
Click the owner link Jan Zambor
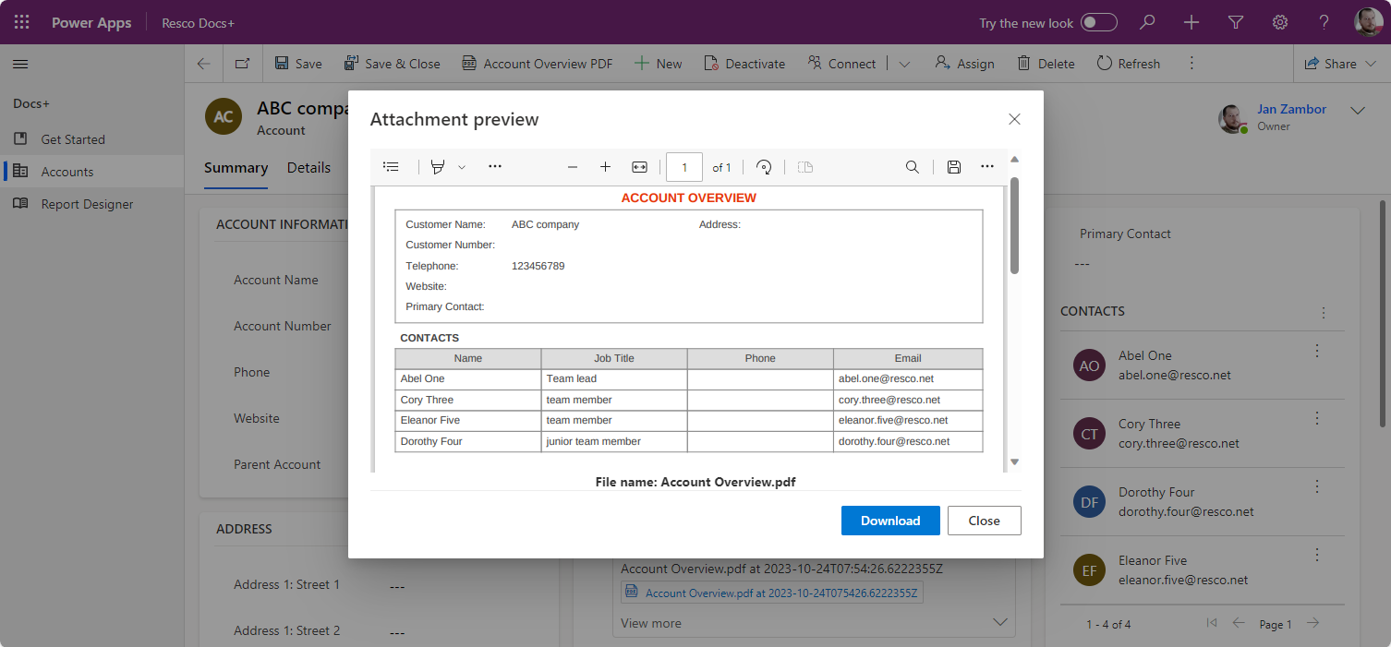pyautogui.click(x=1291, y=109)
